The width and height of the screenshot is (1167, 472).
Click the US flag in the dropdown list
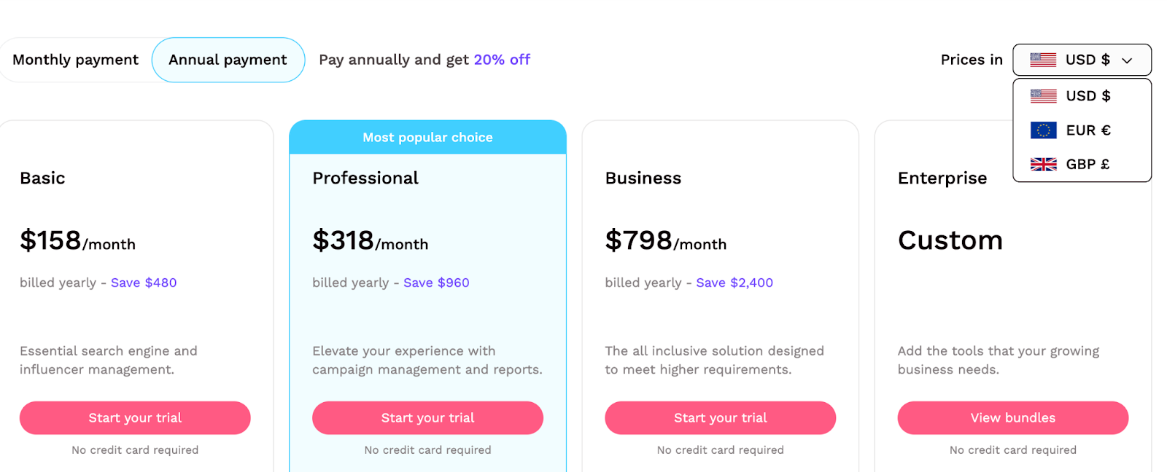click(1043, 96)
